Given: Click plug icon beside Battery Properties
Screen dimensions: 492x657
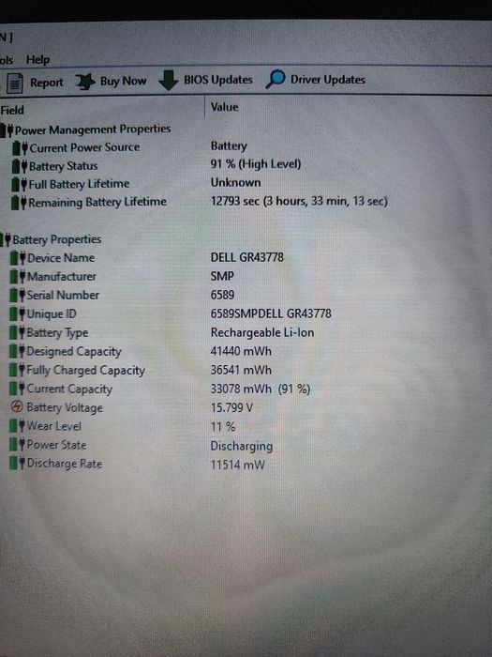Looking at the screenshot, I should [7, 239].
